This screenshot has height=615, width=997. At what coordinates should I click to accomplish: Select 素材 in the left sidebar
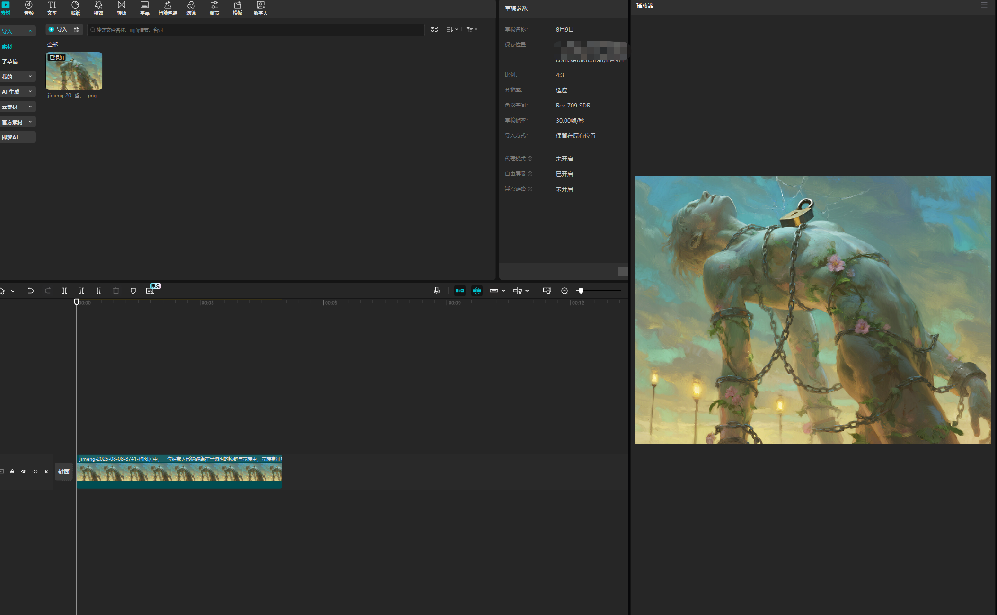7,46
